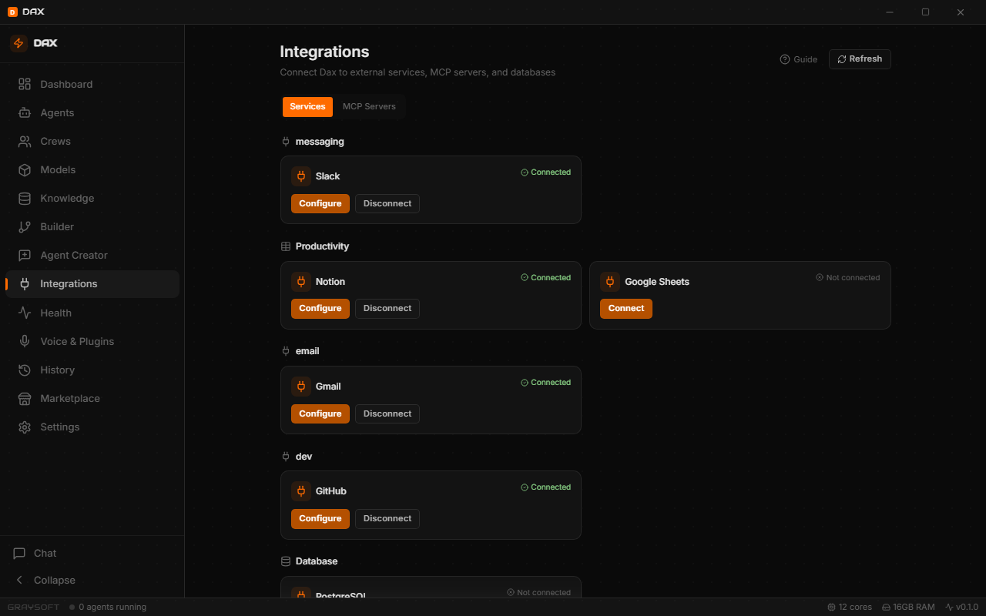This screenshot has height=616, width=986.
Task: Click the GitHub card plug icon
Action: [x=301, y=491]
